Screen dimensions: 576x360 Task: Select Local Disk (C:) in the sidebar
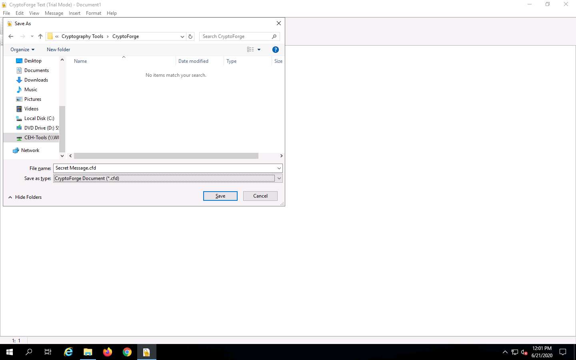click(x=39, y=118)
